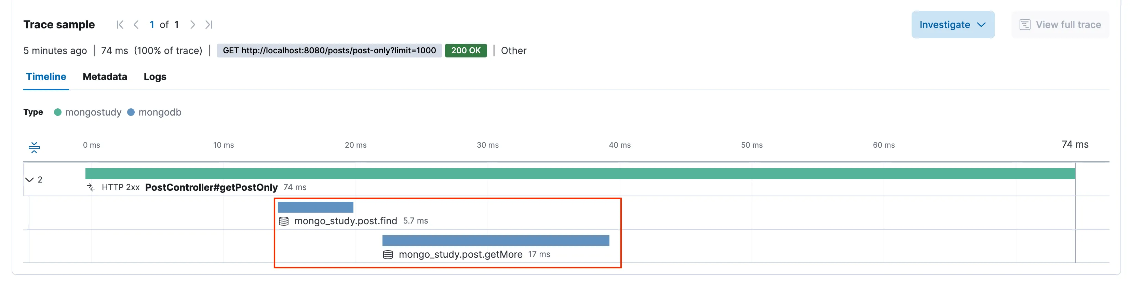The image size is (1130, 281).
Task: Click the blue mongo_study.post.getMore span bar
Action: [x=496, y=241]
